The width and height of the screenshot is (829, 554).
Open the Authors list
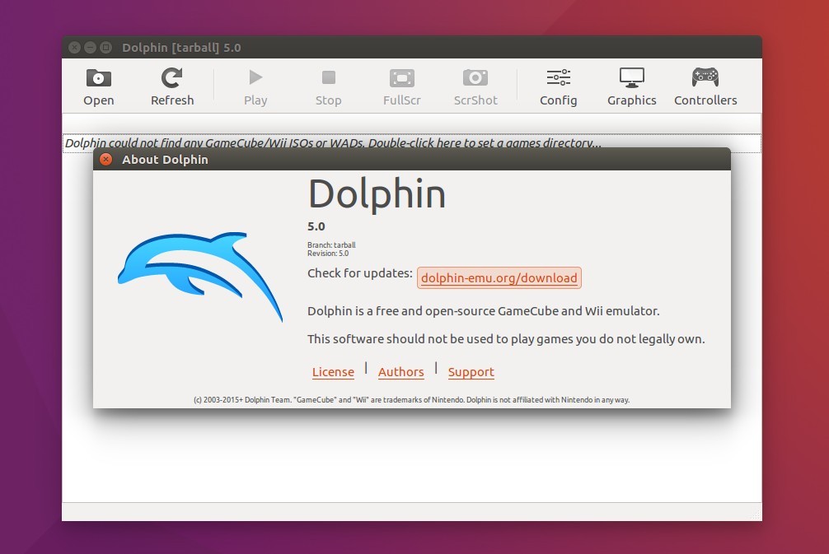(400, 371)
